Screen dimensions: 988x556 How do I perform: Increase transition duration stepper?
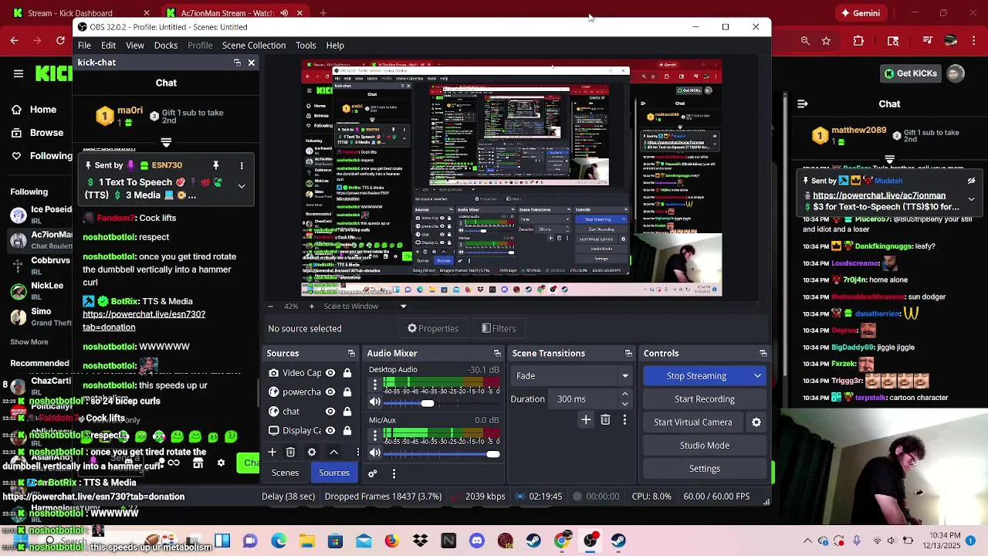[624, 395]
